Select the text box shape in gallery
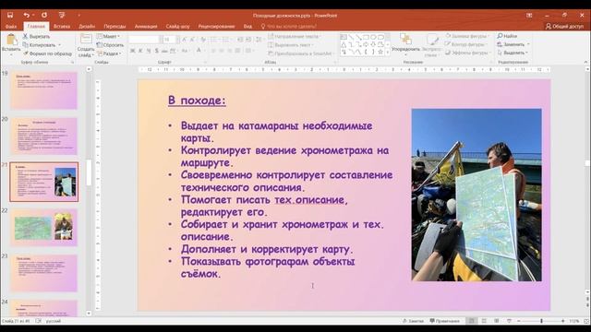Image resolution: width=591 pixels, height=332 pixels. [344, 37]
